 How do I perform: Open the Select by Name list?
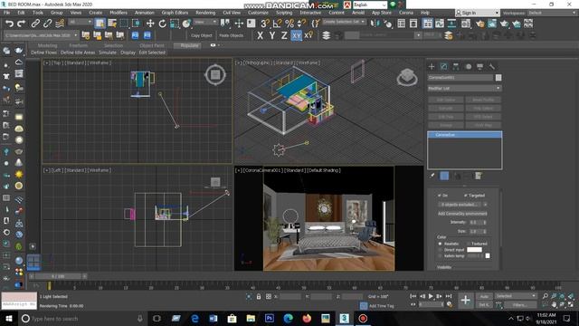pyautogui.click(x=112, y=24)
